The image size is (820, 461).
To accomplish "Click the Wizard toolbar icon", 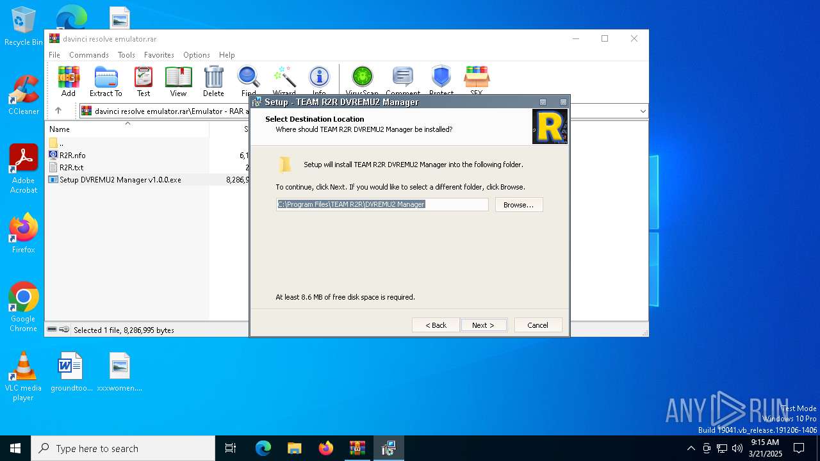I will [284, 81].
